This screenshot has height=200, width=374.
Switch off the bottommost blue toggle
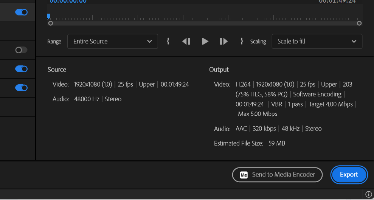[x=21, y=88]
